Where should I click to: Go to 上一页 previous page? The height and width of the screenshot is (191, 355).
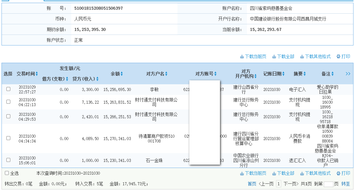coord(266,184)
